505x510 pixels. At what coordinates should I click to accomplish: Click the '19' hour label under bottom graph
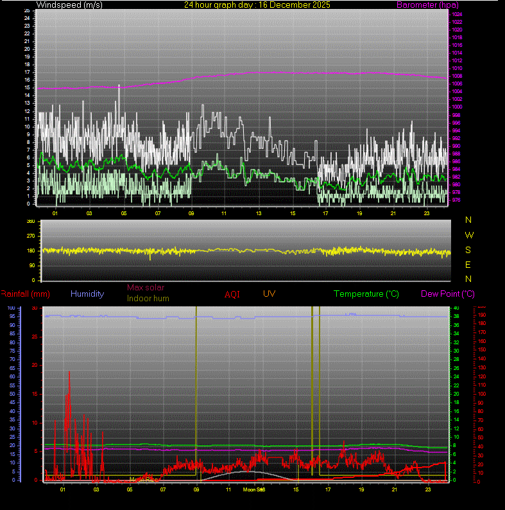(361, 489)
